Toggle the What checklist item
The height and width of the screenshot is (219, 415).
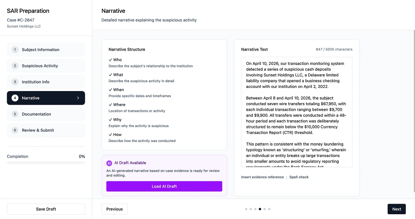pyautogui.click(x=116, y=75)
